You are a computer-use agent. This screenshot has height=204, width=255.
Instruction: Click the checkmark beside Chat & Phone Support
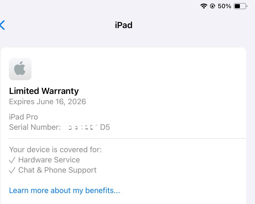(12, 170)
